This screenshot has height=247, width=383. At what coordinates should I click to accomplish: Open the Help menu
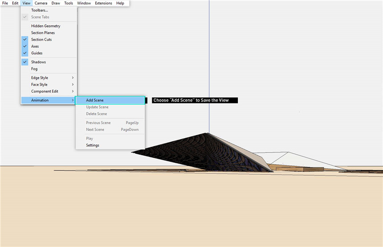click(x=120, y=3)
